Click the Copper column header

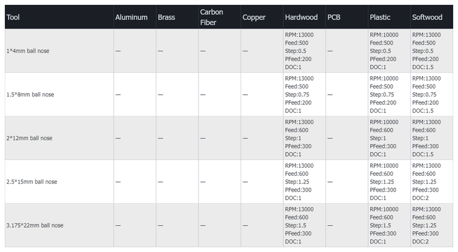coord(254,17)
